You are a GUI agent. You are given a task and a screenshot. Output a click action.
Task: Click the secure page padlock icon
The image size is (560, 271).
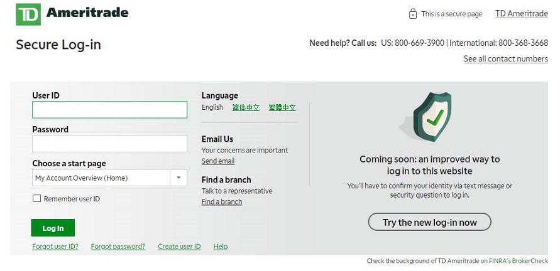coord(412,14)
